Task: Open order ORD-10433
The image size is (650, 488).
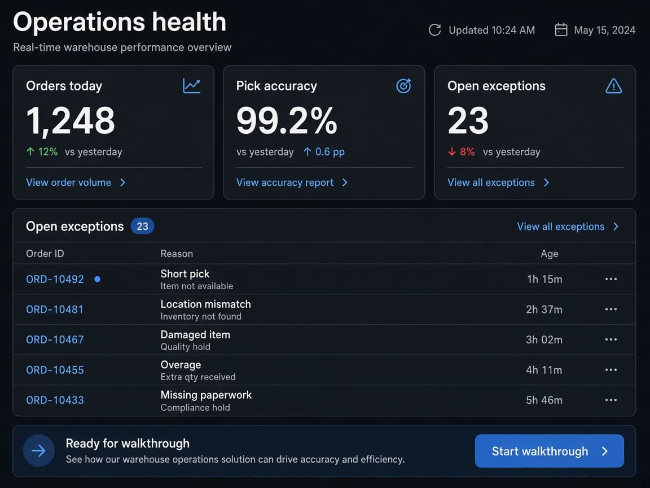Action: coord(55,400)
